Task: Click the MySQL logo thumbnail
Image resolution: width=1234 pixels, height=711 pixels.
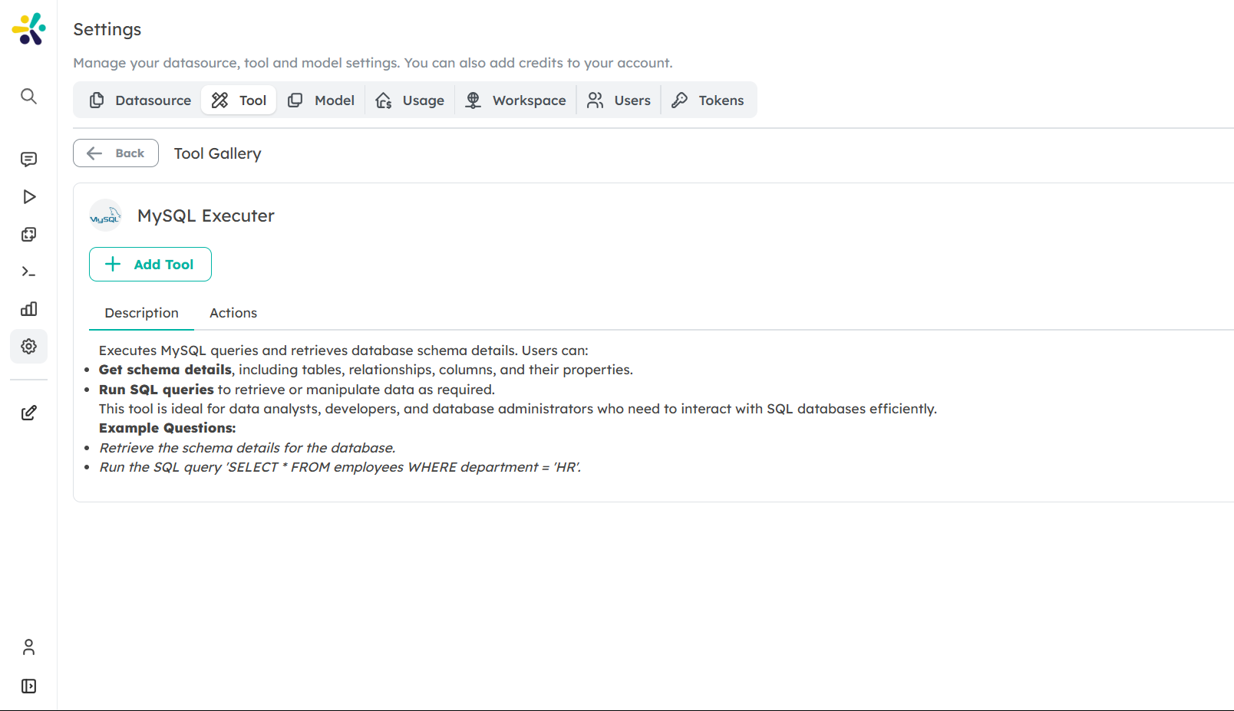Action: [105, 216]
